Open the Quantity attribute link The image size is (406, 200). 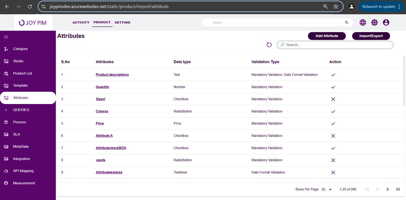click(x=102, y=87)
